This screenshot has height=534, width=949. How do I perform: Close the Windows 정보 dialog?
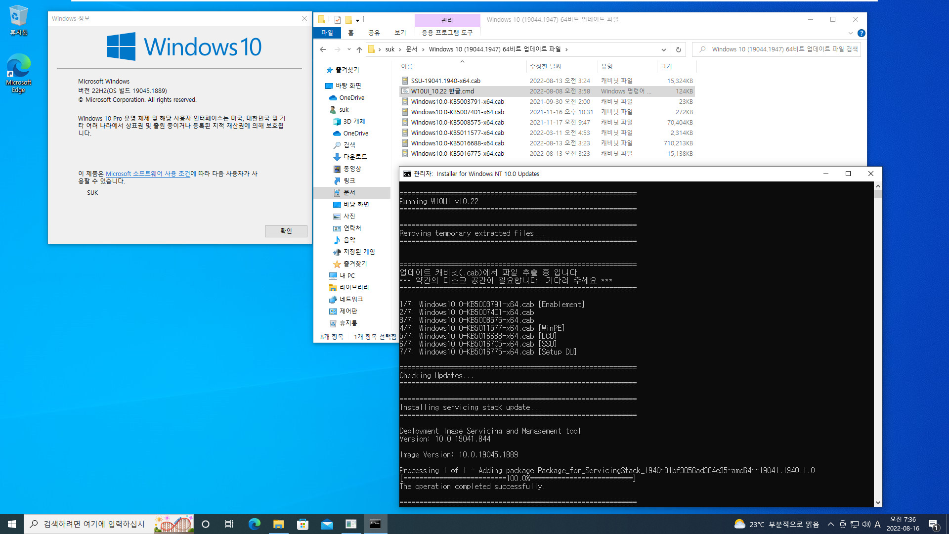pos(304,18)
